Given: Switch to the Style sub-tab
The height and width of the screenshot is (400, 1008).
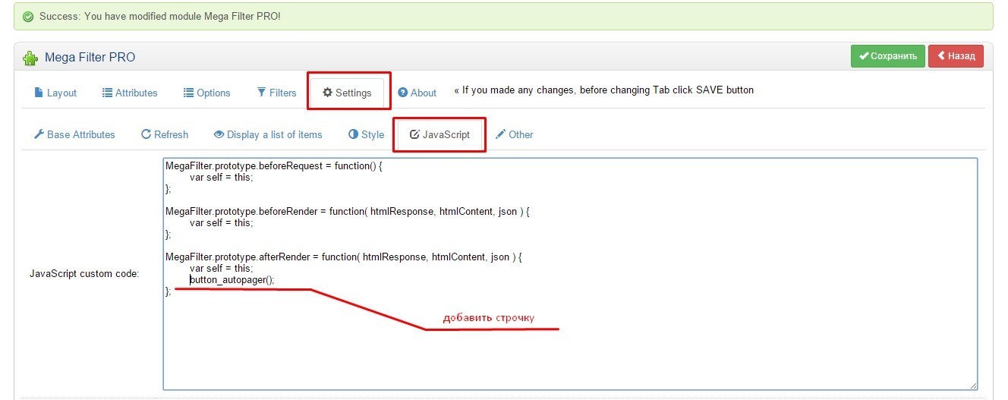Looking at the screenshot, I should (x=366, y=134).
